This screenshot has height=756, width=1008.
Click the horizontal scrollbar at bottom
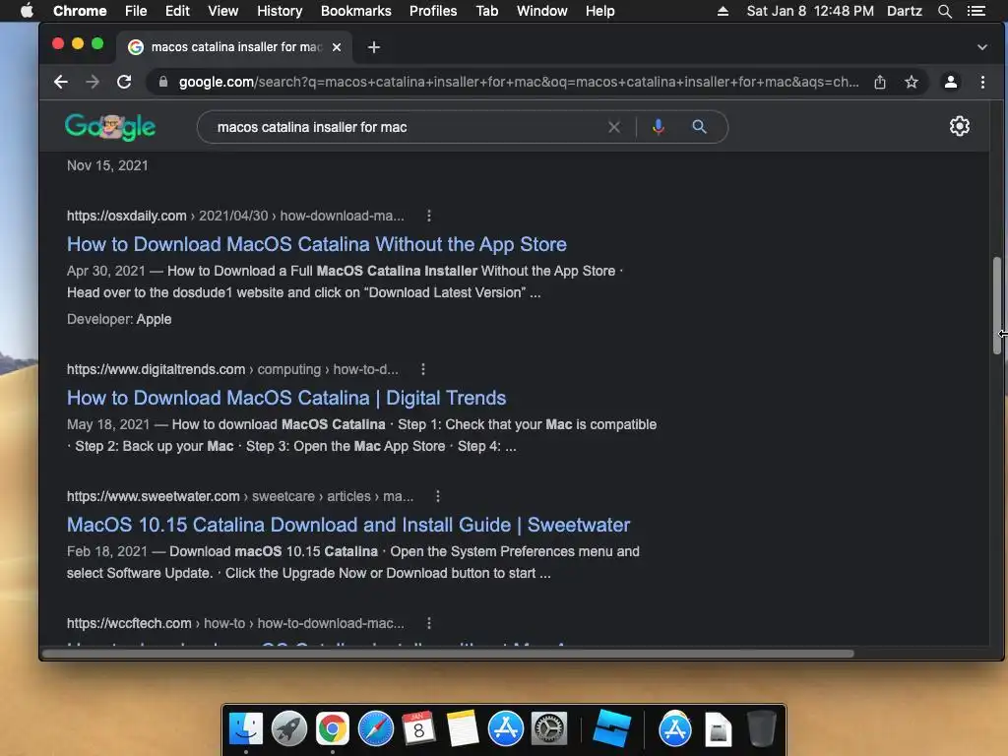tap(448, 654)
